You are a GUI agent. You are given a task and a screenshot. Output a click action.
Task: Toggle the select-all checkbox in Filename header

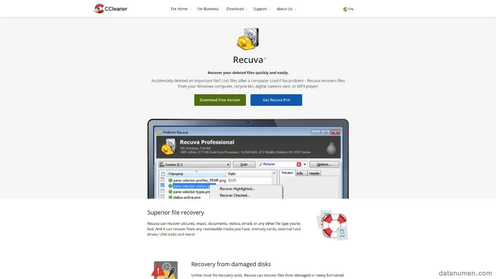click(x=163, y=174)
